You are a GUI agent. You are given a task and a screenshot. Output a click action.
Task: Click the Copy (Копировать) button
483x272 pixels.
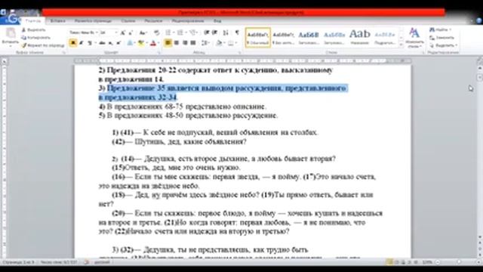tap(36, 38)
